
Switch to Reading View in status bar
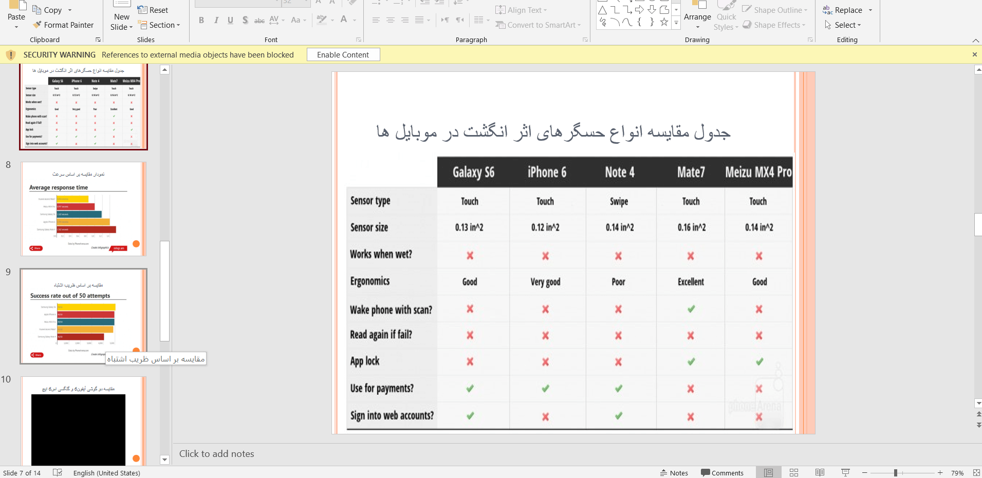[820, 473]
